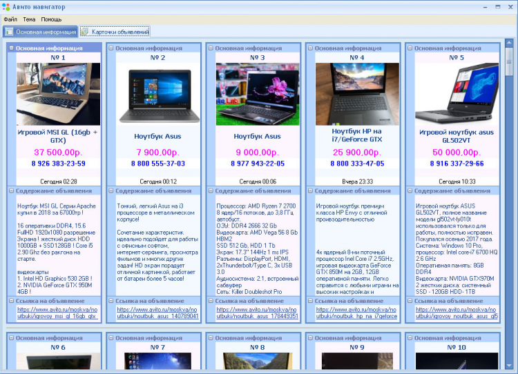Click blue-screen laptop photo in card № 5
The height and width of the screenshot is (374, 518).
(457, 94)
